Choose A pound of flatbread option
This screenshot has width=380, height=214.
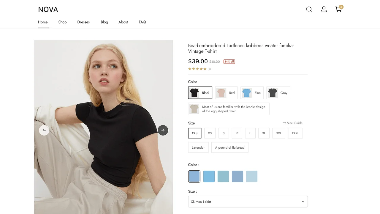(230, 147)
